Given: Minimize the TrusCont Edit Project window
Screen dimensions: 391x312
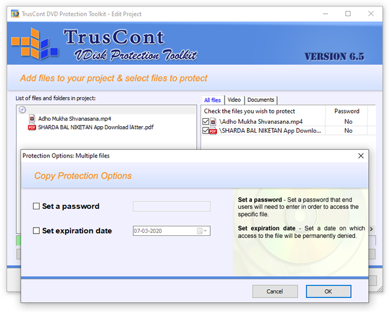Looking at the screenshot, I should point(325,14).
